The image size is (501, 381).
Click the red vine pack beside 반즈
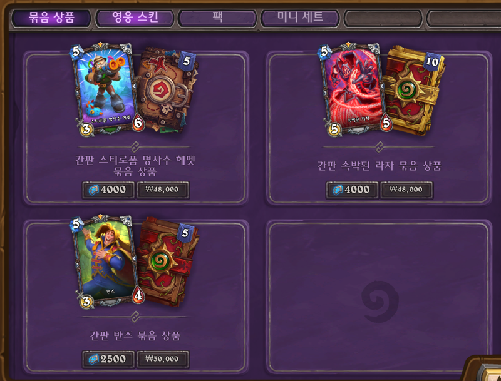click(168, 262)
